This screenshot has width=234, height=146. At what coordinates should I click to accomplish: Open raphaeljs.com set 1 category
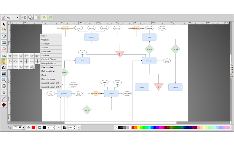51,83
